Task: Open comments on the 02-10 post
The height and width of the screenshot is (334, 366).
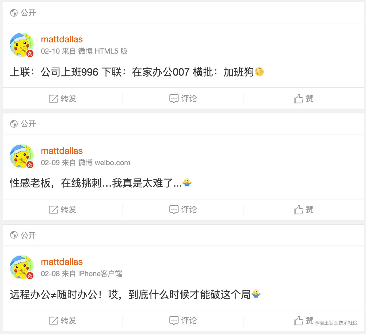Action: (183, 99)
